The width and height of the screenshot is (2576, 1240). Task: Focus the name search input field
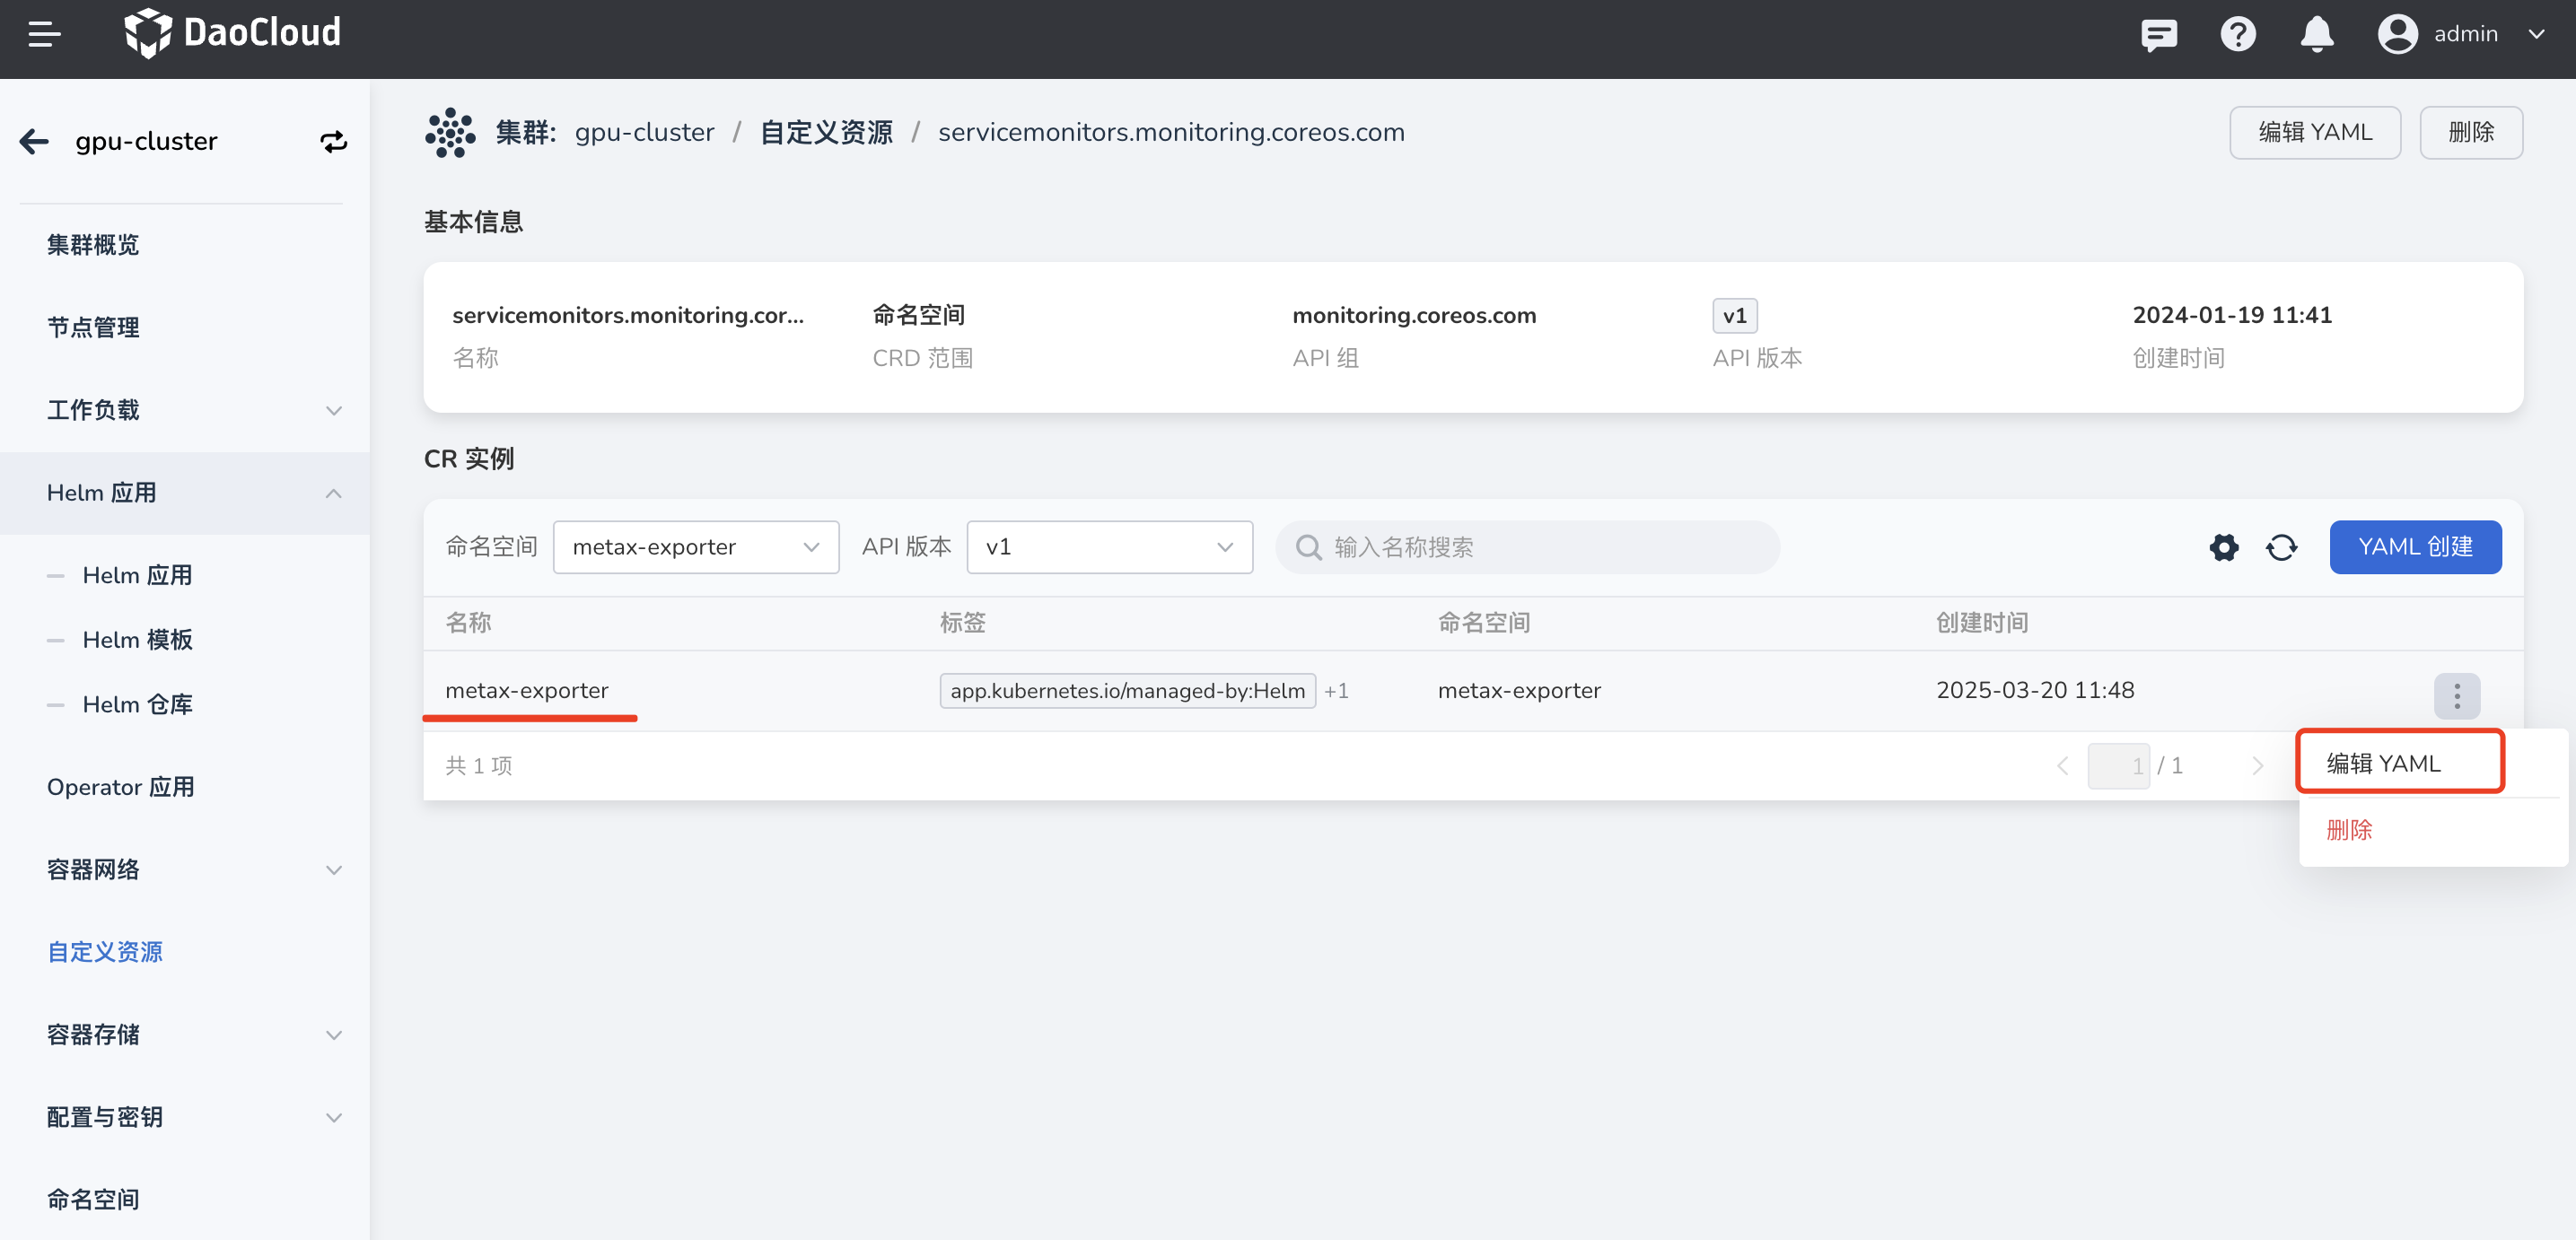1540,547
